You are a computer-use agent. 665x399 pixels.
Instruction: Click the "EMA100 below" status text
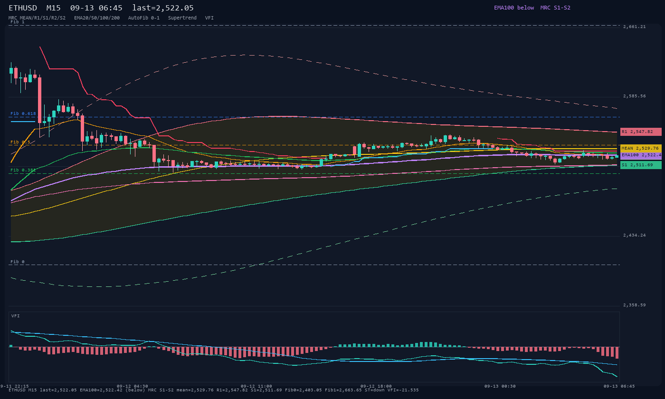click(514, 8)
